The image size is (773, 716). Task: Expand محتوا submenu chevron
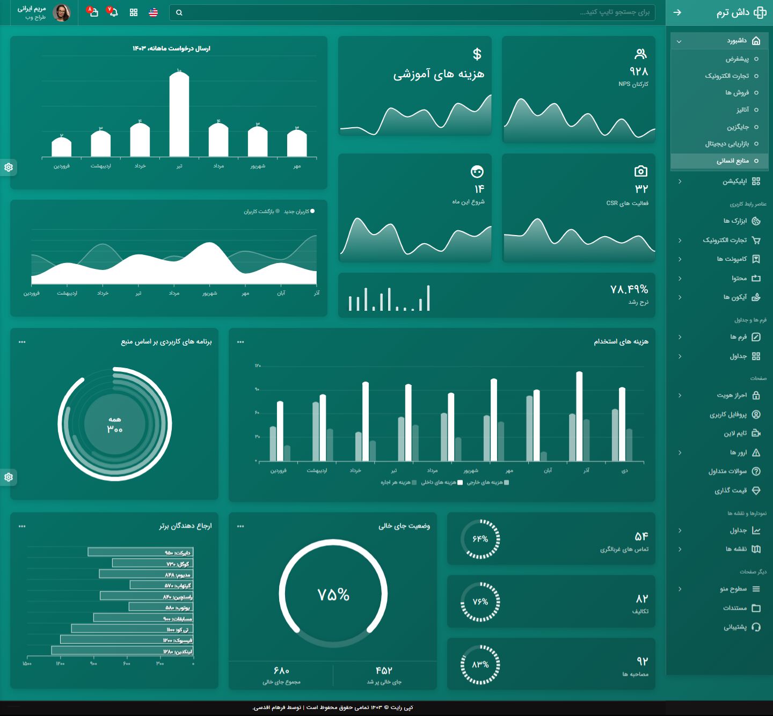(680, 279)
